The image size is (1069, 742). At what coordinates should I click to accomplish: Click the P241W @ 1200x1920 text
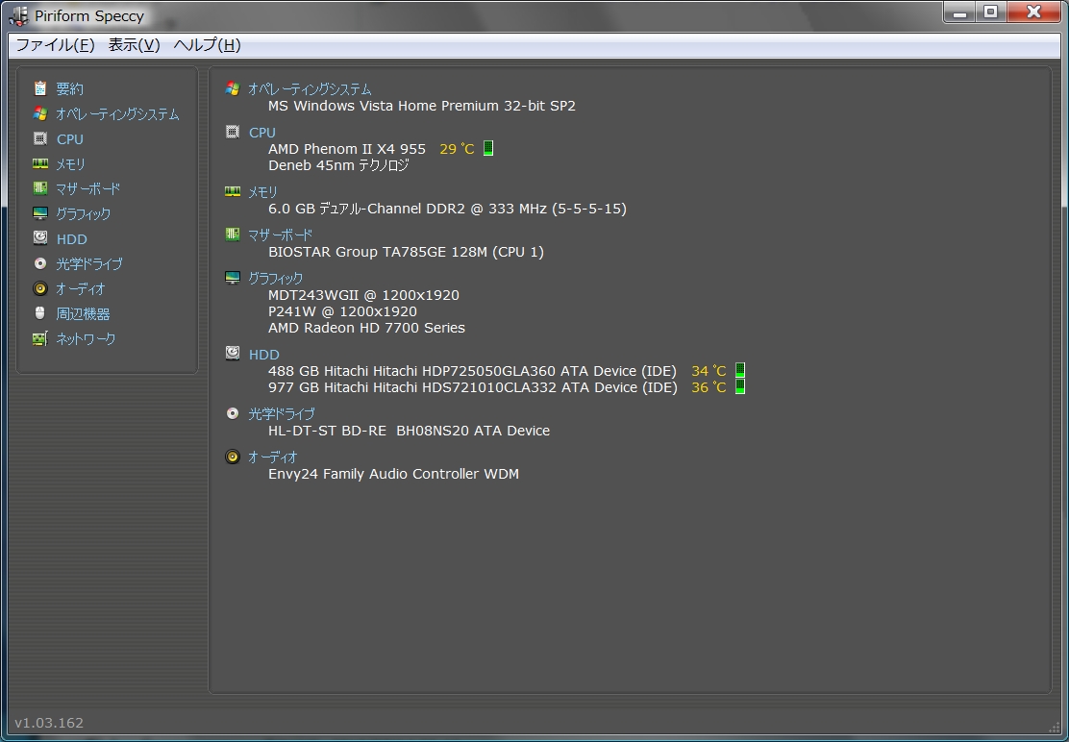342,311
